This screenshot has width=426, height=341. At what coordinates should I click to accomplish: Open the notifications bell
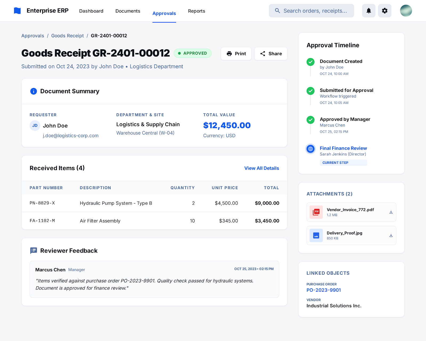tap(368, 11)
